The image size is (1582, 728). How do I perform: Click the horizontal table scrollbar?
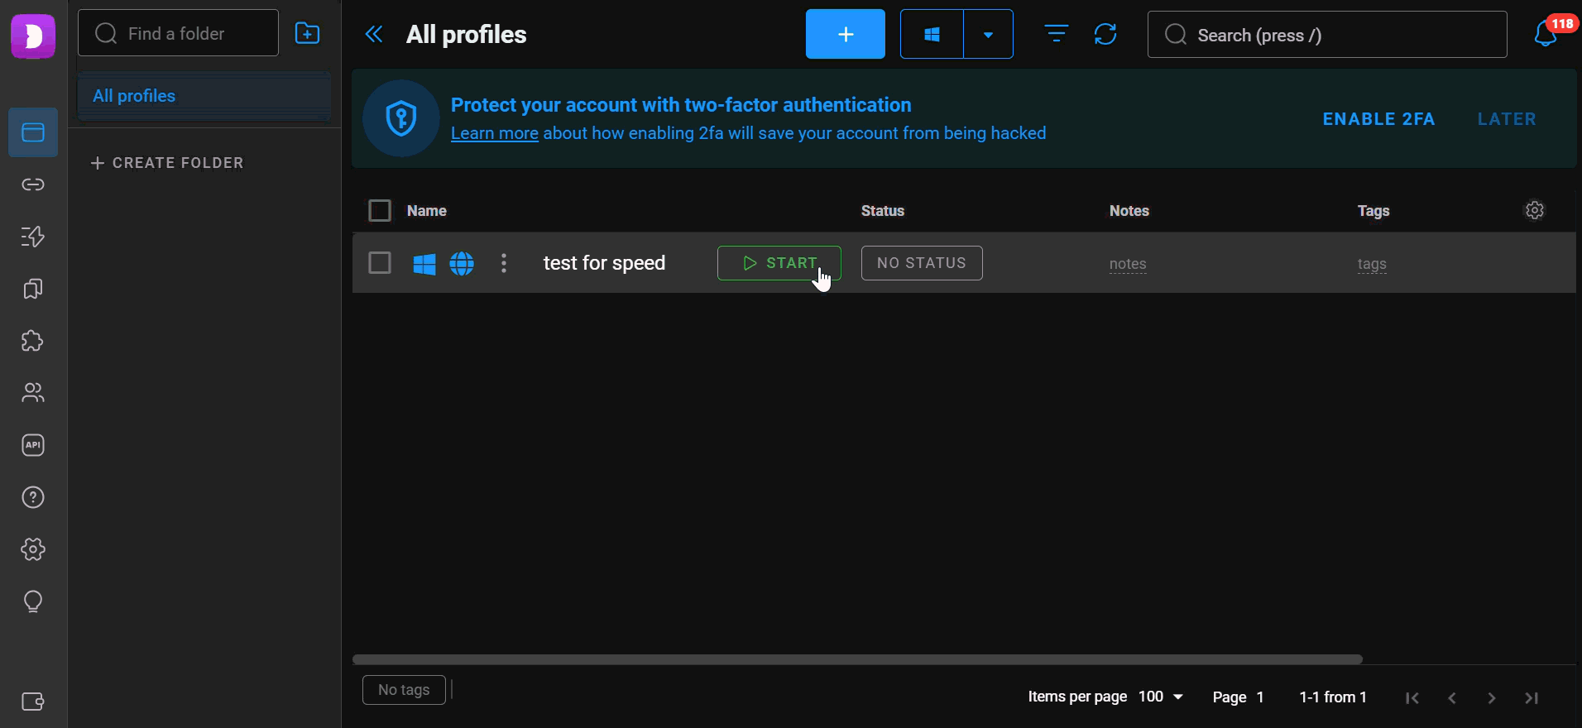(857, 659)
